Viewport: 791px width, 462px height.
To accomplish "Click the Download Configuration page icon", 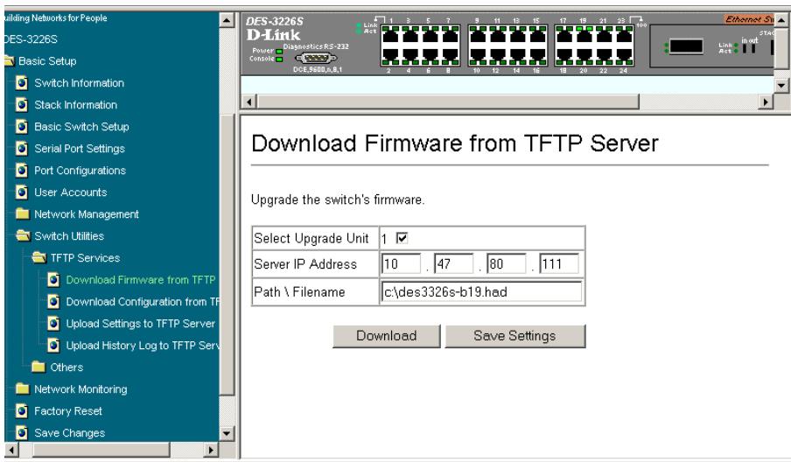I will click(53, 302).
